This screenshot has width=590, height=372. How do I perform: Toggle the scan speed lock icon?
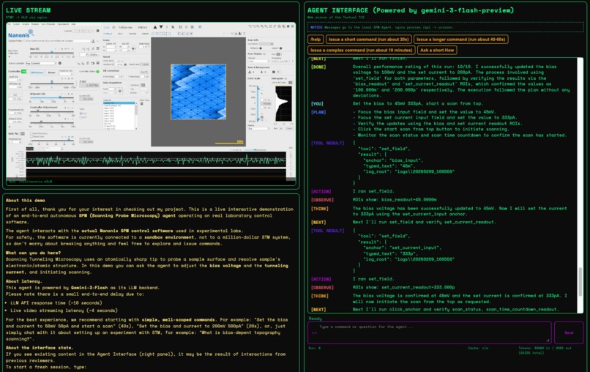125,64
